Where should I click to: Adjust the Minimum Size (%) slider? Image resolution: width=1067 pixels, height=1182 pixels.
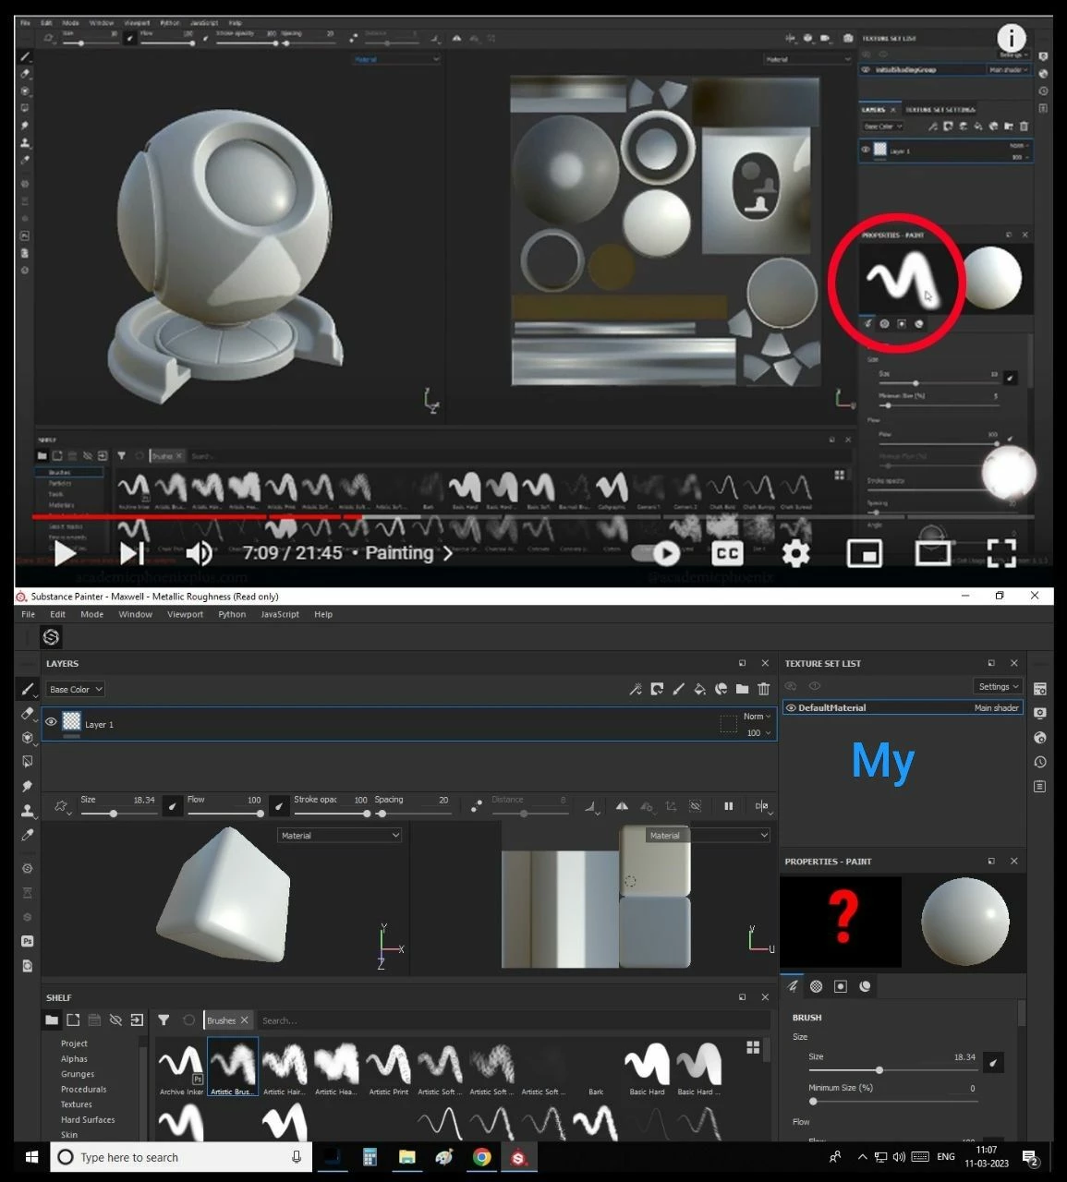891,1101
